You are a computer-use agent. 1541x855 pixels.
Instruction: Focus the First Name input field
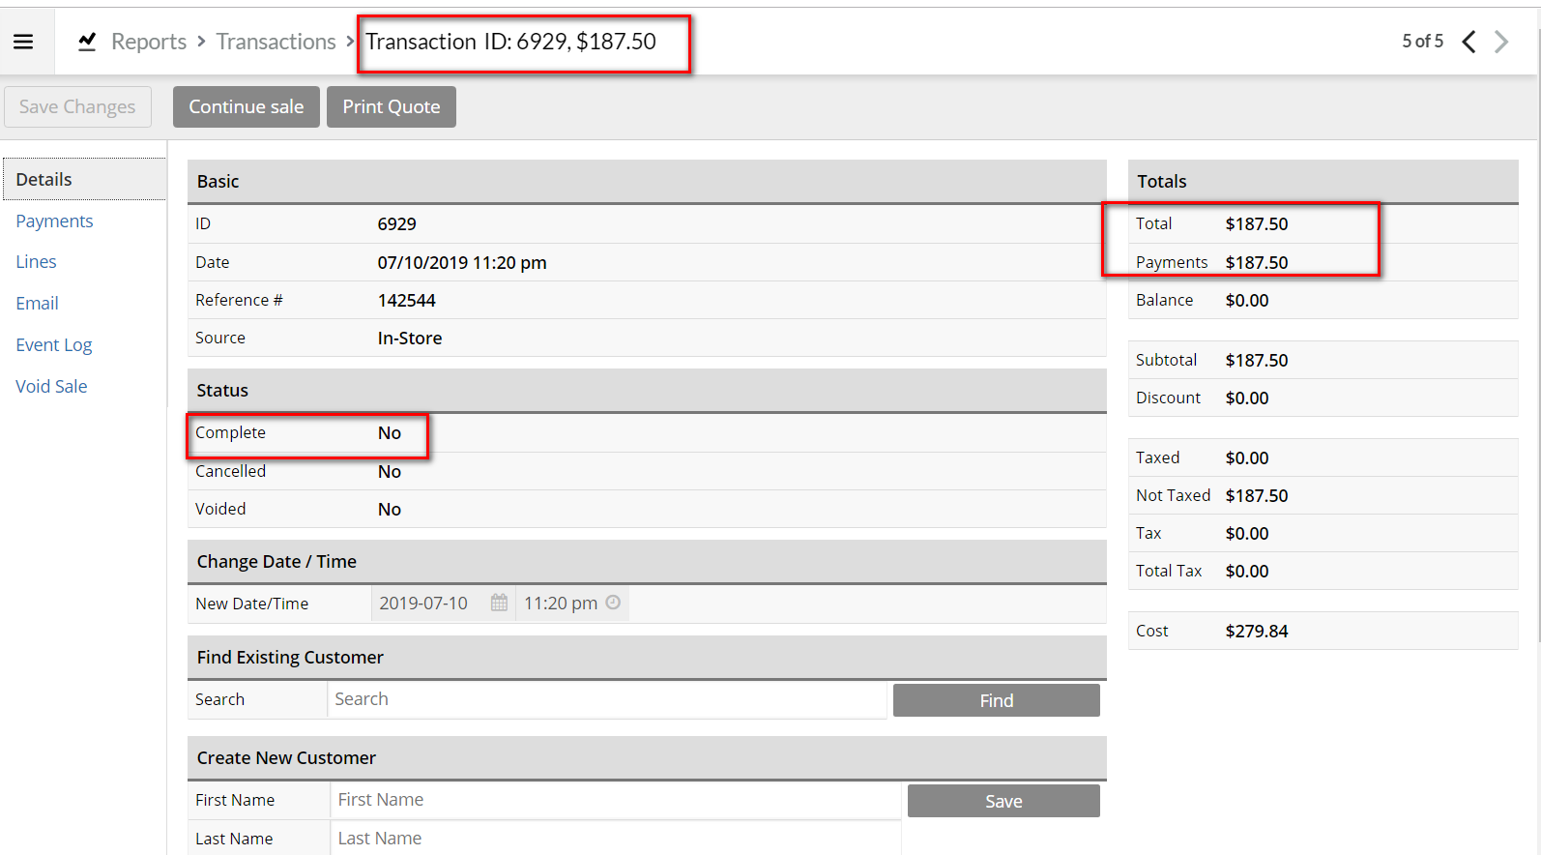pos(616,800)
